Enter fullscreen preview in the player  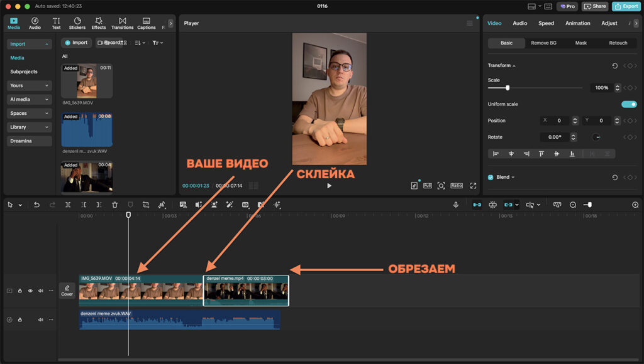pyautogui.click(x=473, y=186)
